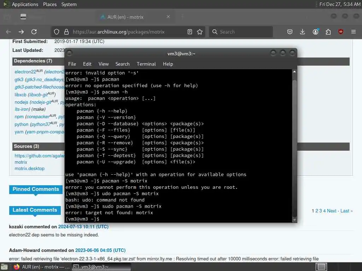
Task: Open the terminal File menu
Action: (x=72, y=64)
